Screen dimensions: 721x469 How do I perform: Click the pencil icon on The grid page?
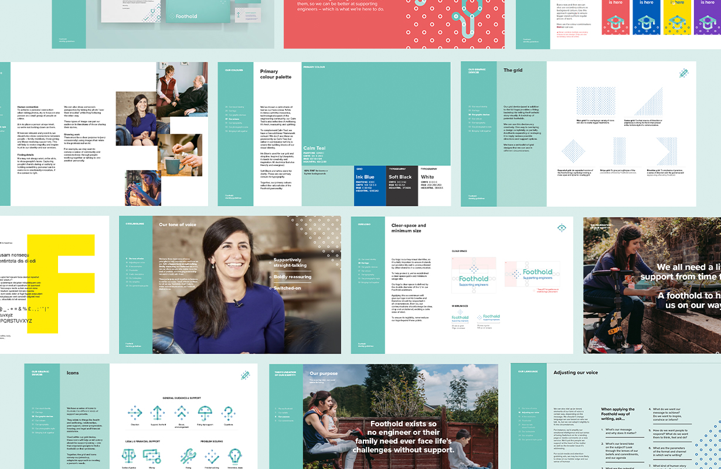[683, 73]
